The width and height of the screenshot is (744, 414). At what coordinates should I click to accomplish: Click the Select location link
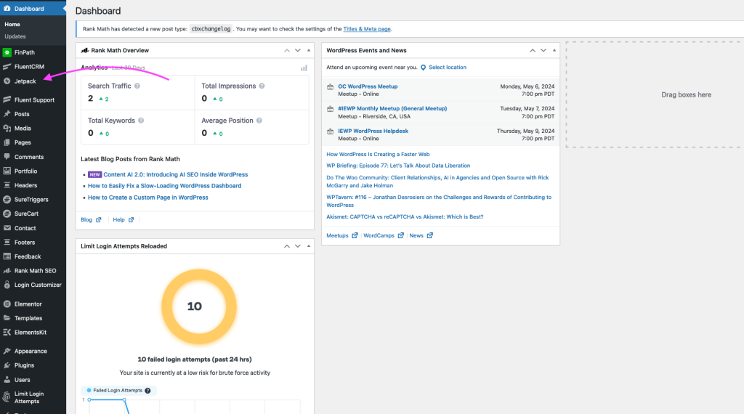447,68
